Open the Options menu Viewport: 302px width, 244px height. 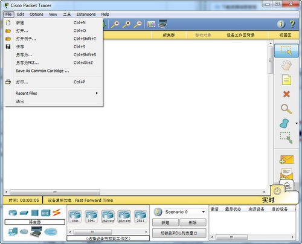(x=36, y=14)
